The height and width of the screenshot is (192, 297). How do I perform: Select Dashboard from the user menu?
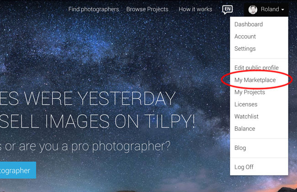249,24
